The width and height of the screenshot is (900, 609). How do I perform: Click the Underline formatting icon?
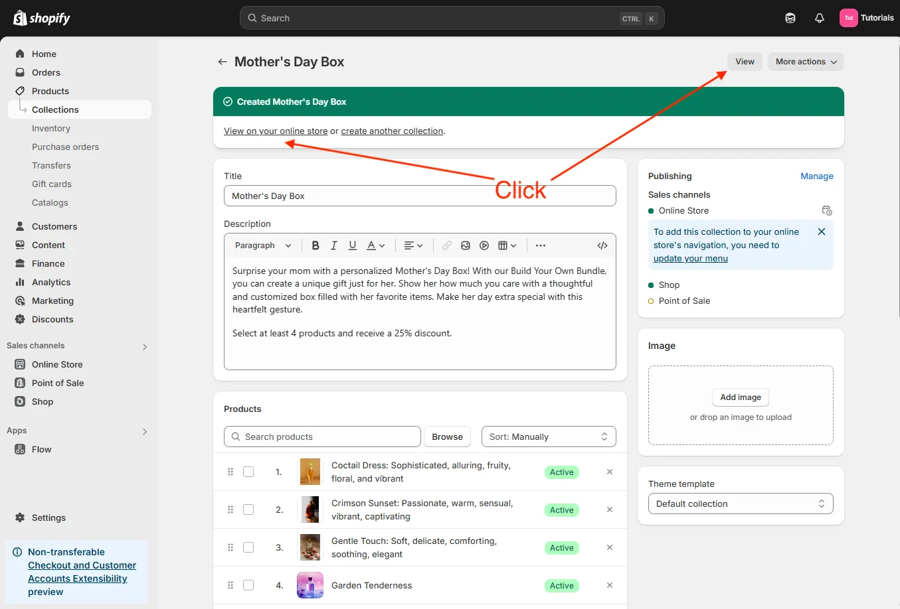tap(353, 245)
